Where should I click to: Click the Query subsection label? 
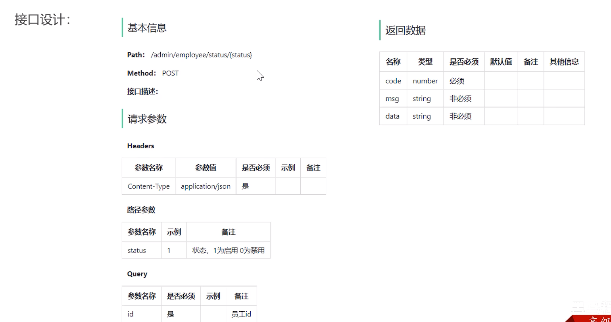coord(137,274)
